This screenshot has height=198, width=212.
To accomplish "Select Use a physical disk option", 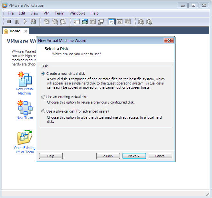I will 75,111.
